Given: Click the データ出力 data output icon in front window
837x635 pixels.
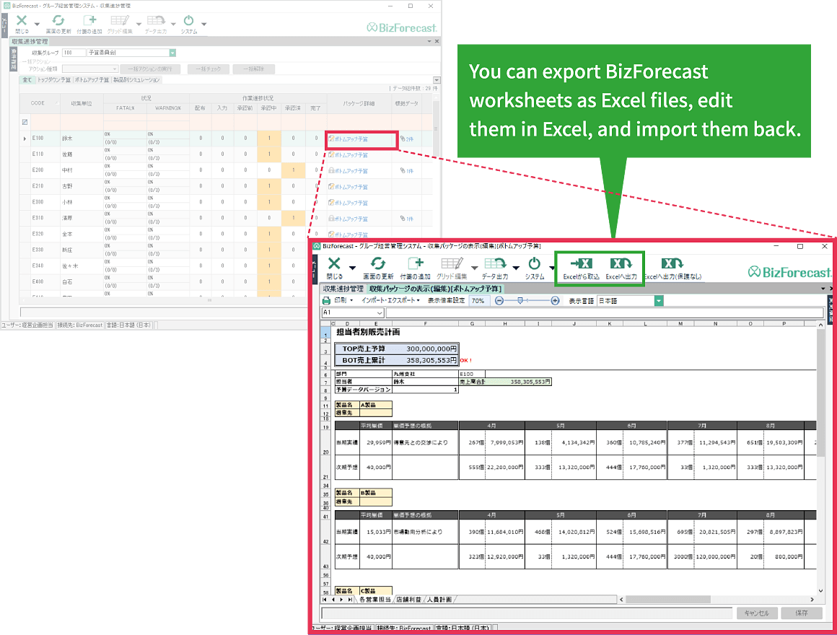Looking at the screenshot, I should pyautogui.click(x=495, y=263).
